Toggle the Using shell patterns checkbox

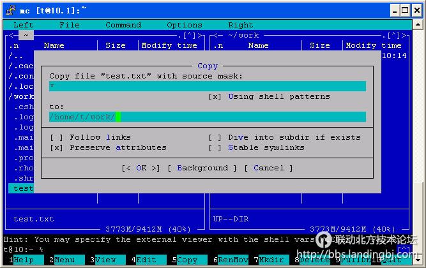click(216, 96)
